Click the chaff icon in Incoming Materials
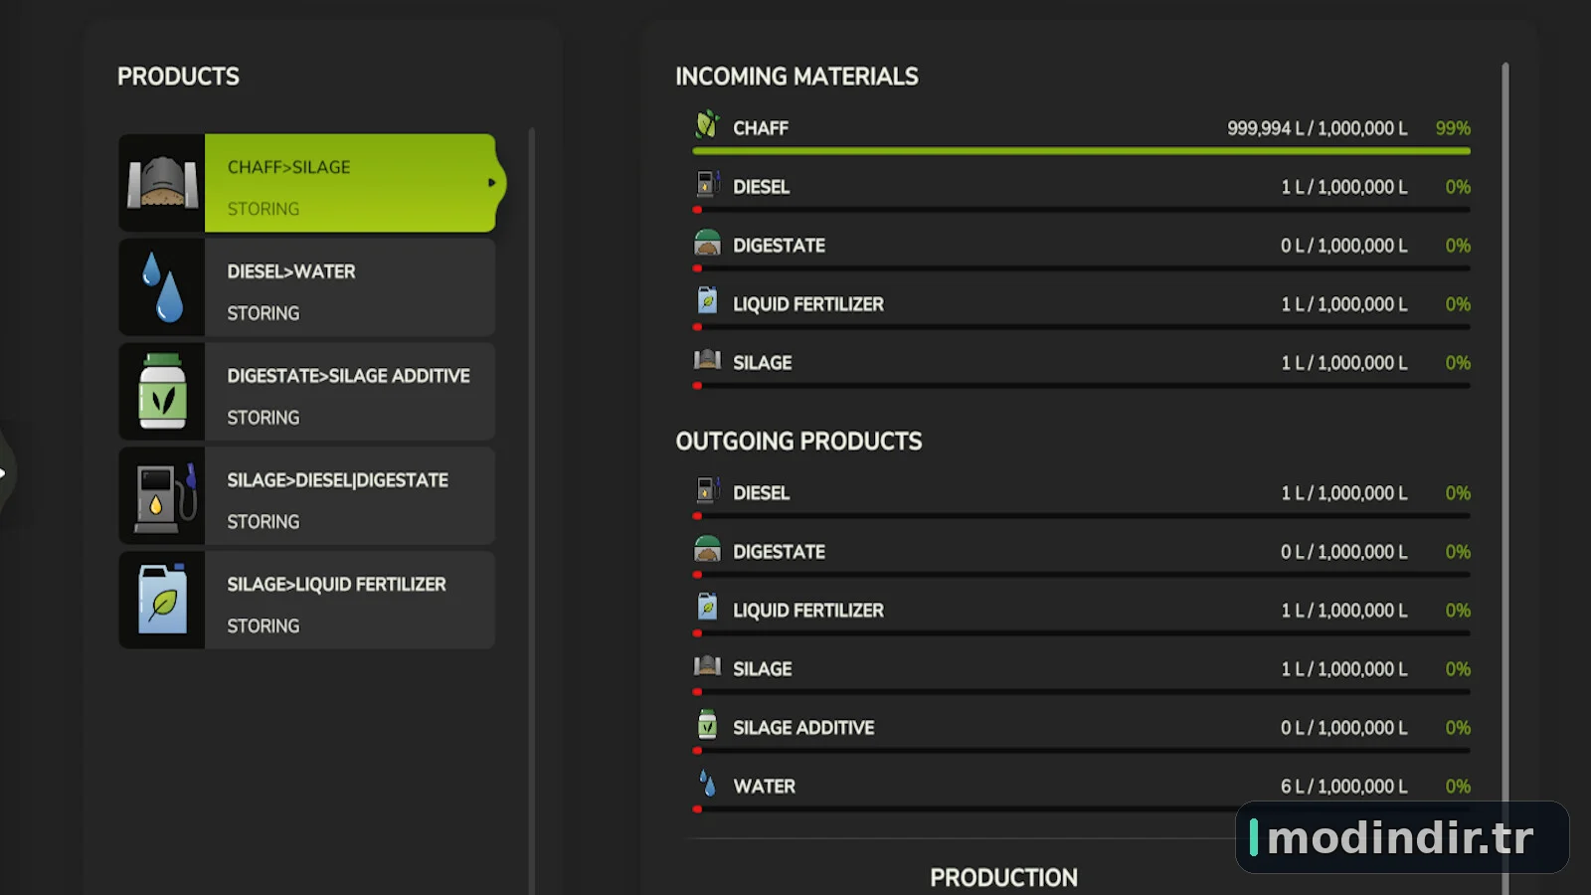 707,125
